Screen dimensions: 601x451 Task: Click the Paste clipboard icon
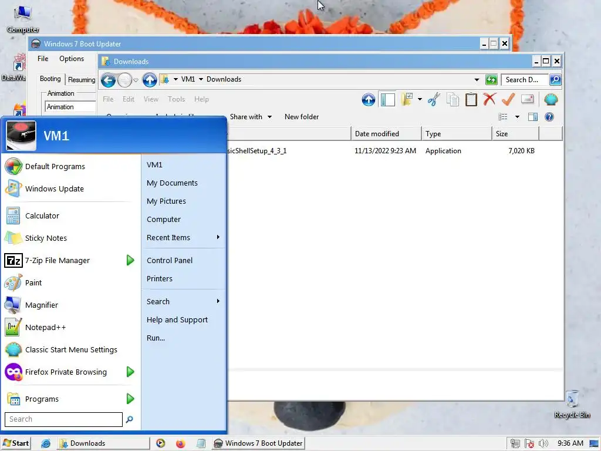click(471, 100)
